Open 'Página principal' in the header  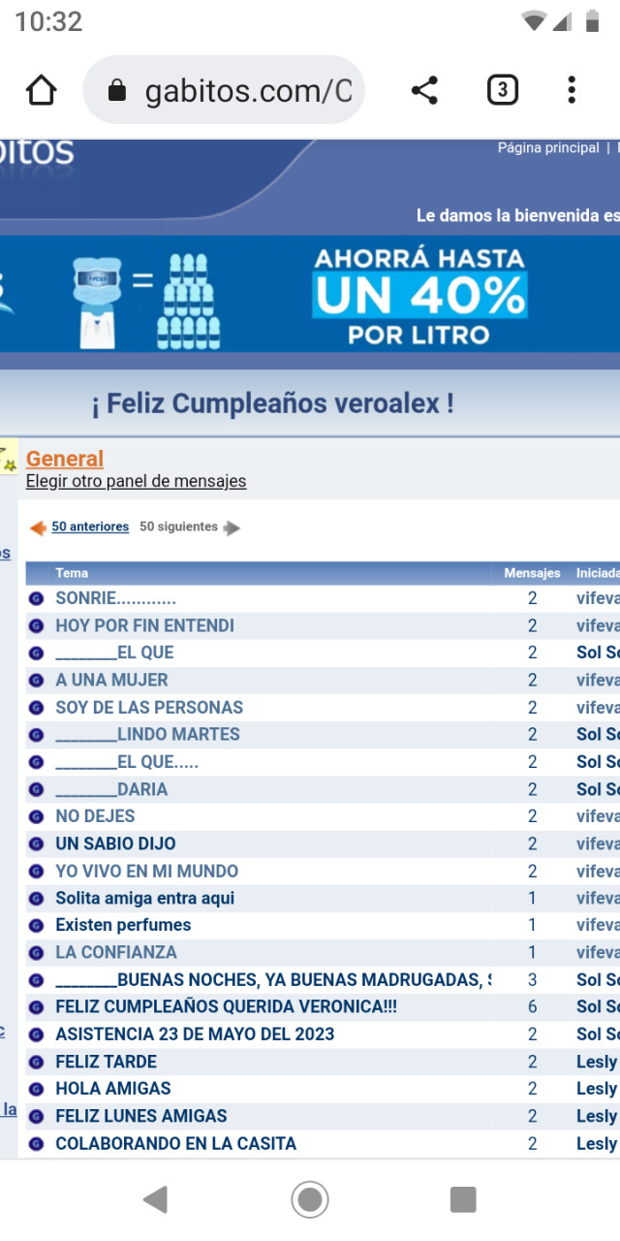click(548, 148)
